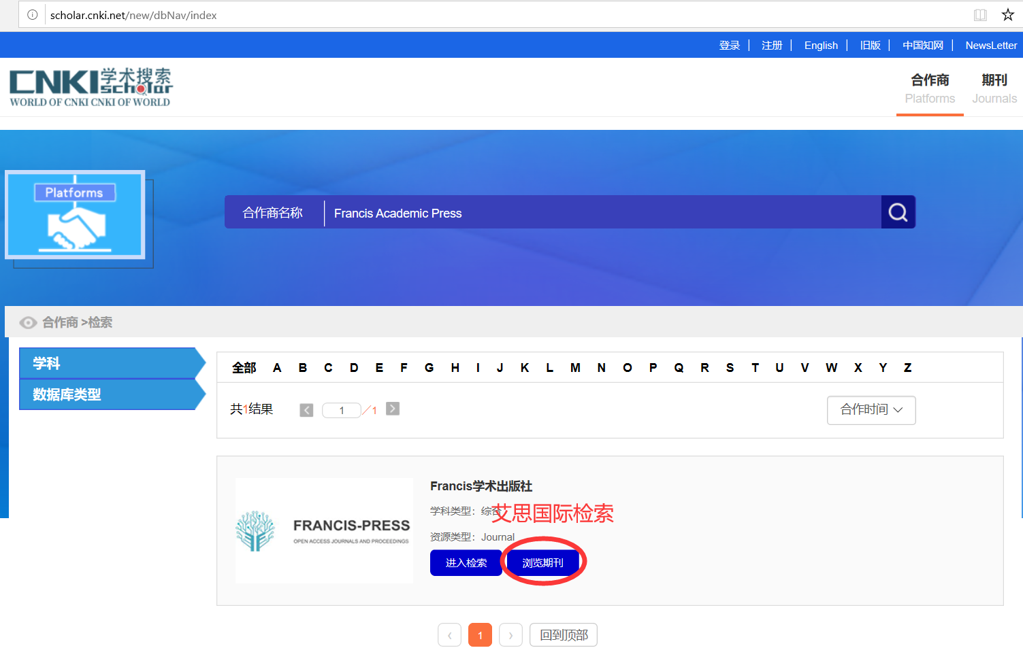Click bottom pagination previous chevron

click(449, 635)
